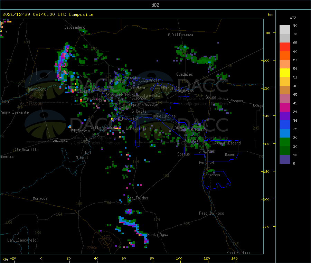The image size is (311, 263).
Task: Click the Goudge map label
Action: click(x=152, y=104)
